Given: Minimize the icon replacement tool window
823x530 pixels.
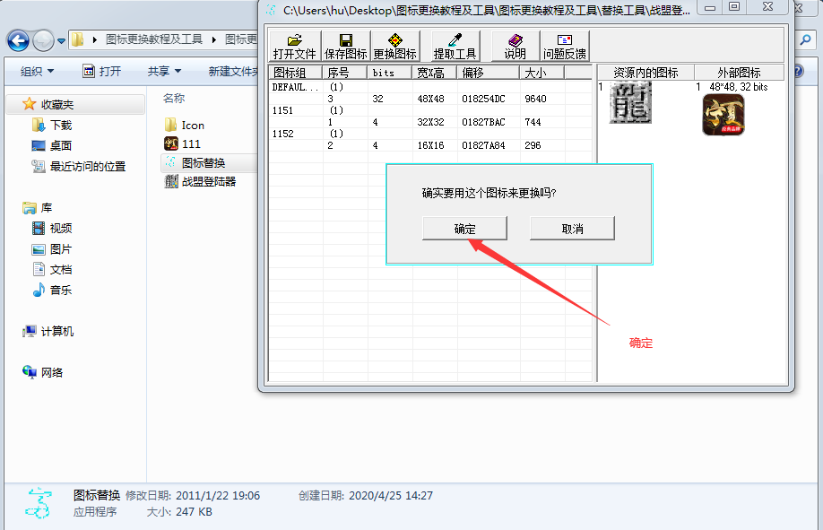Looking at the screenshot, I should pos(710,7).
